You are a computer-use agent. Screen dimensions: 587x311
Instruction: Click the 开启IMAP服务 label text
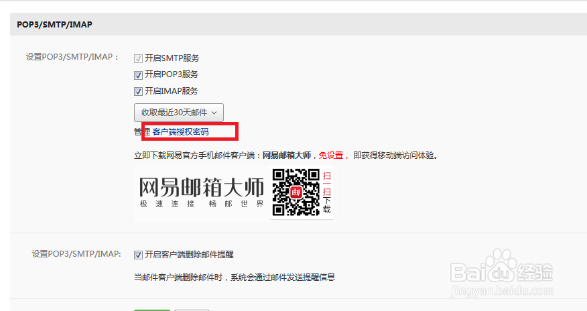coord(172,91)
